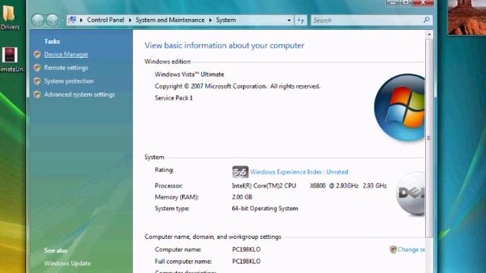Open Advanced system settings link
486x273 pixels.
pos(79,94)
